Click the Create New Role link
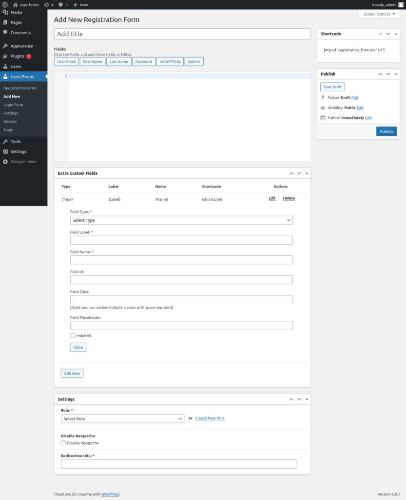This screenshot has height=500, width=406. pos(210,418)
